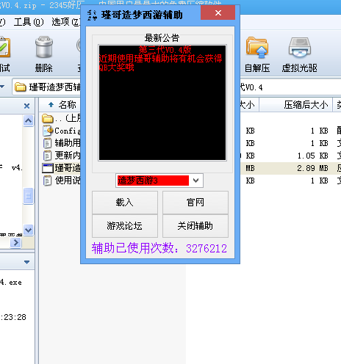Click the 关闭辅助 button
Screen dimensions: 341x364
pos(195,225)
